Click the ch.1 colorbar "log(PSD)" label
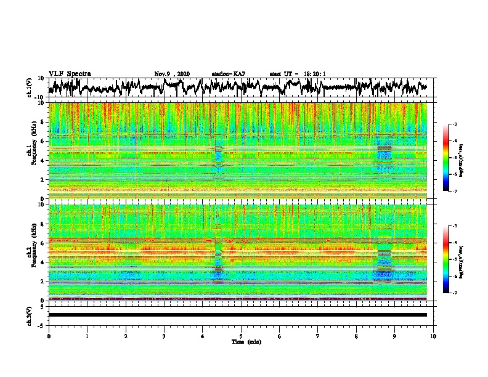488x377 pixels. 462,161
